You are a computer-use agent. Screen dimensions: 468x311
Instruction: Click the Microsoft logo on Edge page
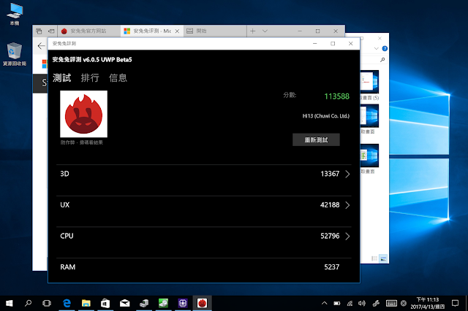pyautogui.click(x=45, y=64)
